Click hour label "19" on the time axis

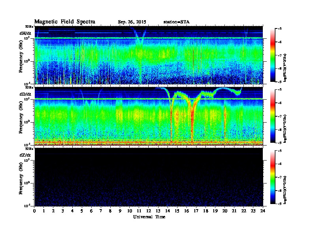[215, 211]
